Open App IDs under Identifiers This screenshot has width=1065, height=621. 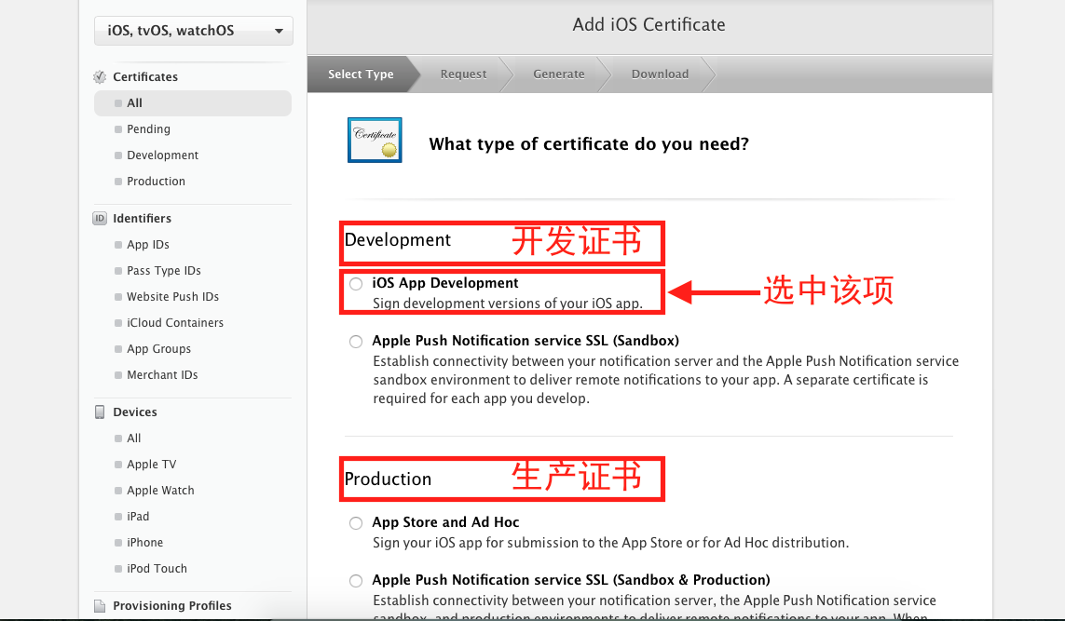148,245
